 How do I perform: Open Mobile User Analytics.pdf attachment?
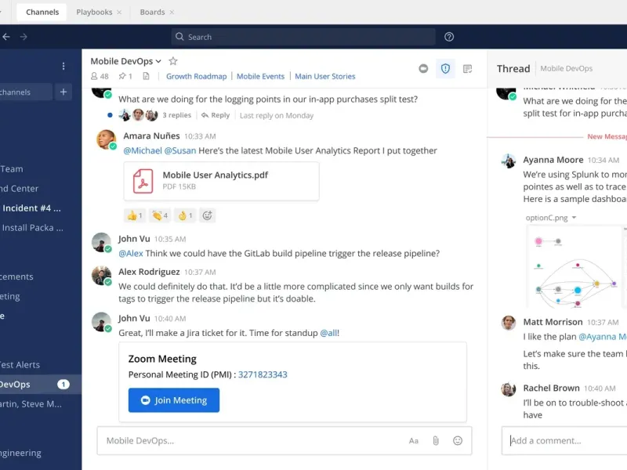221,181
